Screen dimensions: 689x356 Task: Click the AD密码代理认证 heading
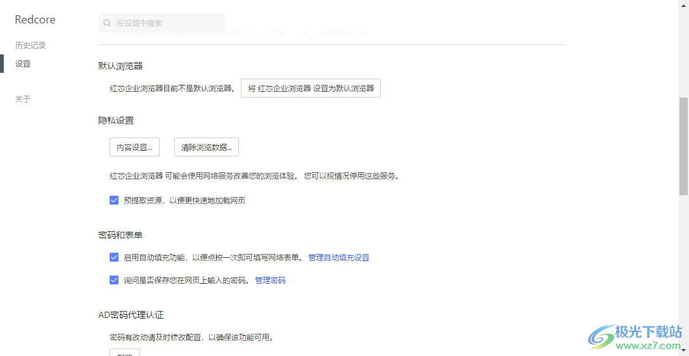pyautogui.click(x=131, y=315)
